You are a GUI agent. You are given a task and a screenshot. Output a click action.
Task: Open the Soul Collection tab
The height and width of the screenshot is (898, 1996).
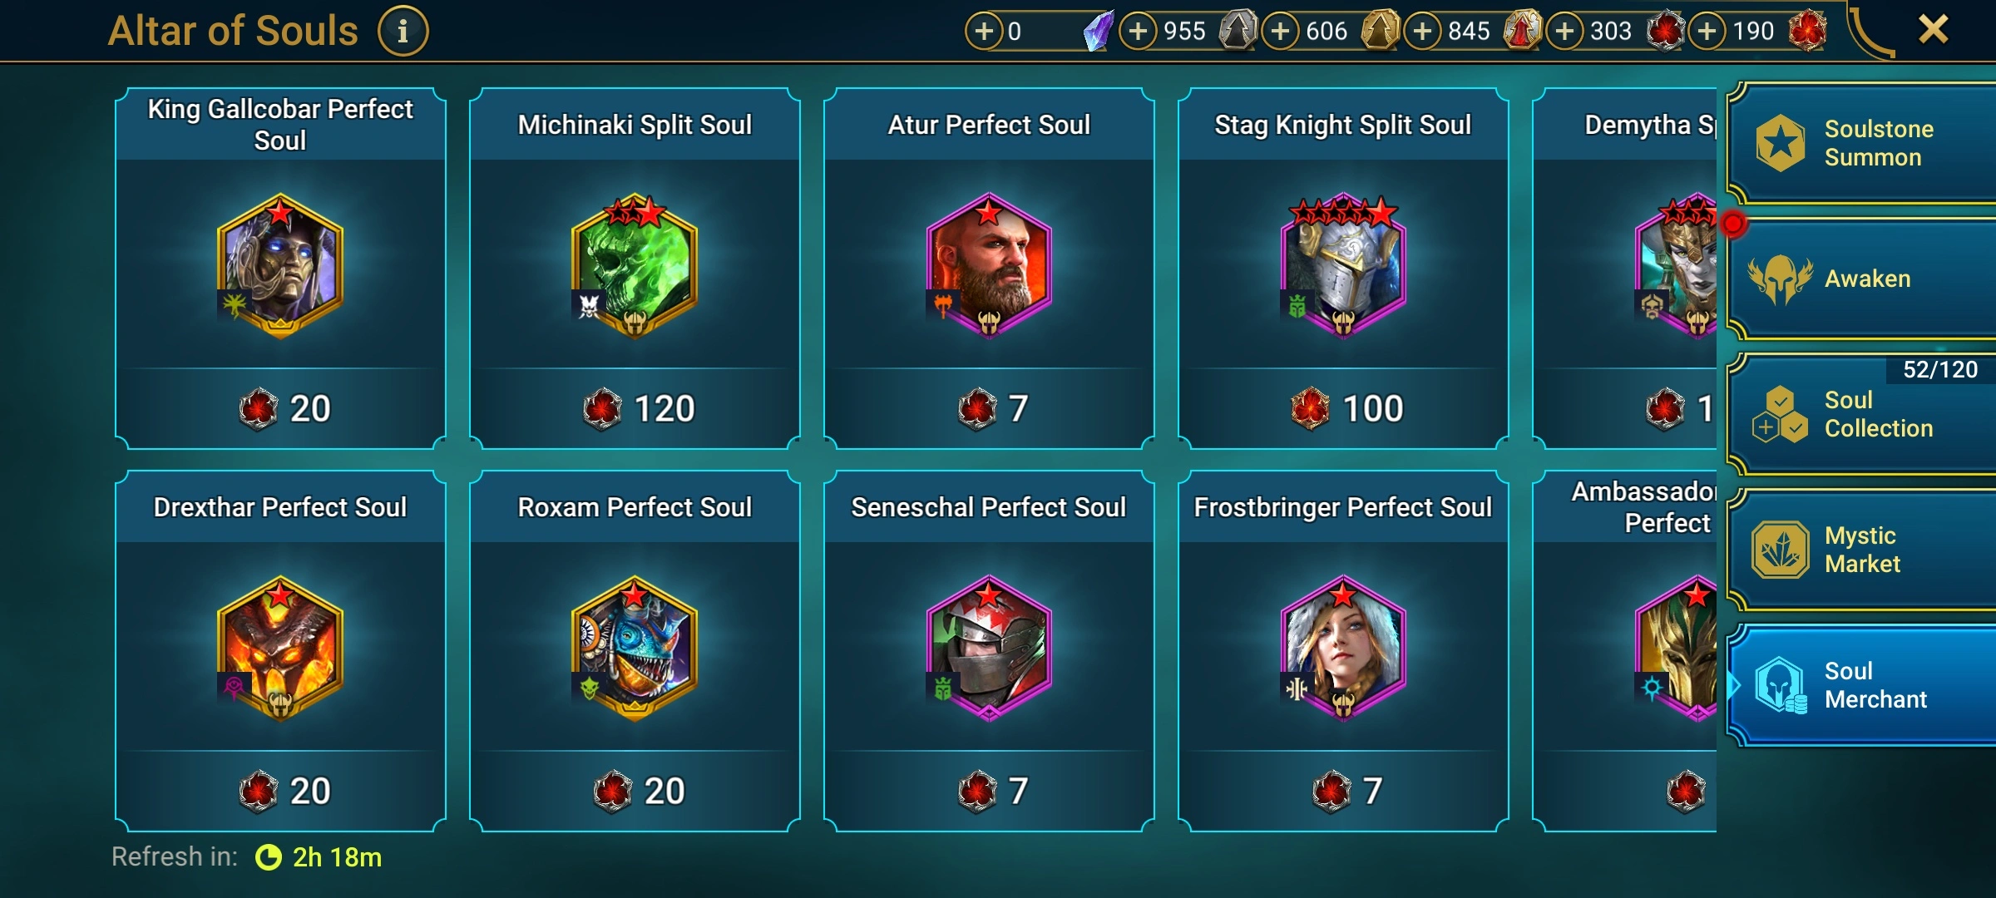click(x=1861, y=414)
